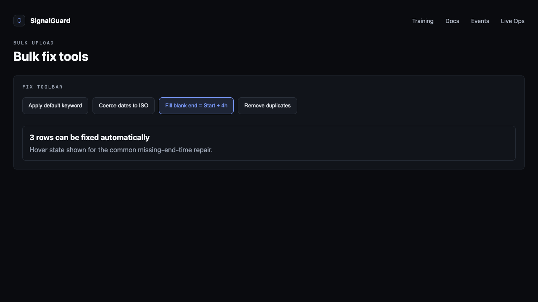Click Apply default keyword button
538x302 pixels.
[x=55, y=106]
